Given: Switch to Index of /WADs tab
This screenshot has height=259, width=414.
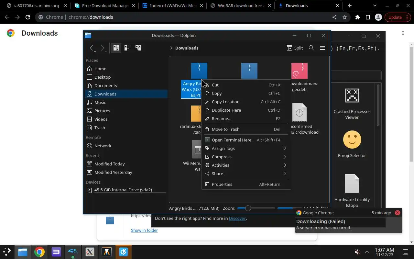Looking at the screenshot, I should 172,6.
